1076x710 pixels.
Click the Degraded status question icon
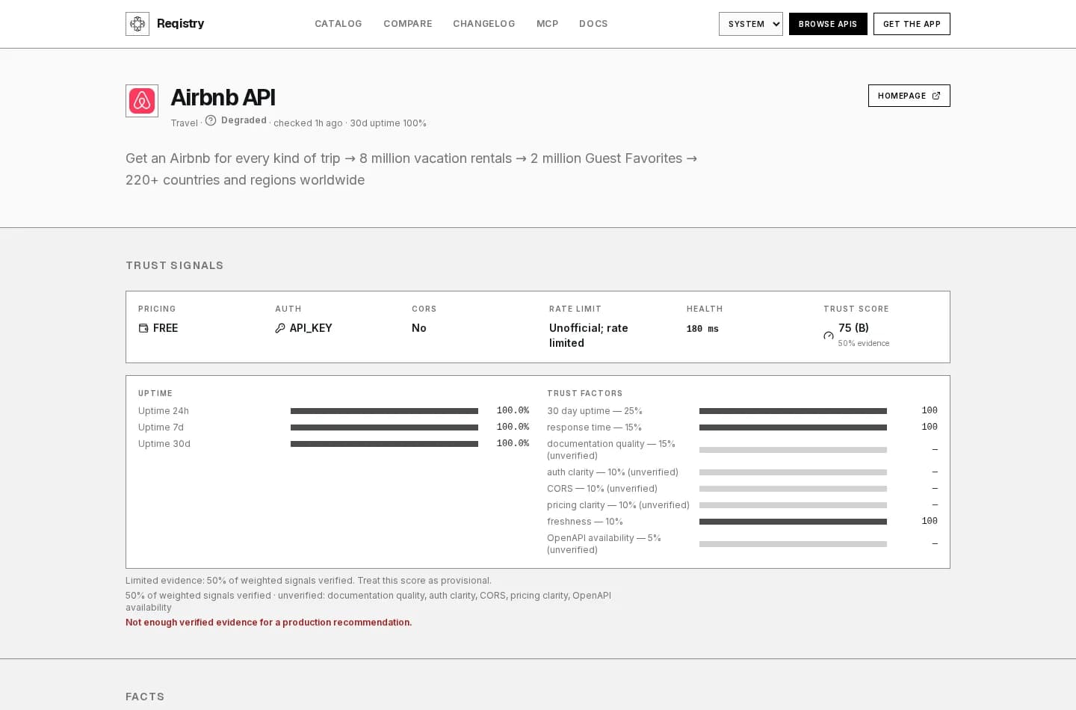211,120
